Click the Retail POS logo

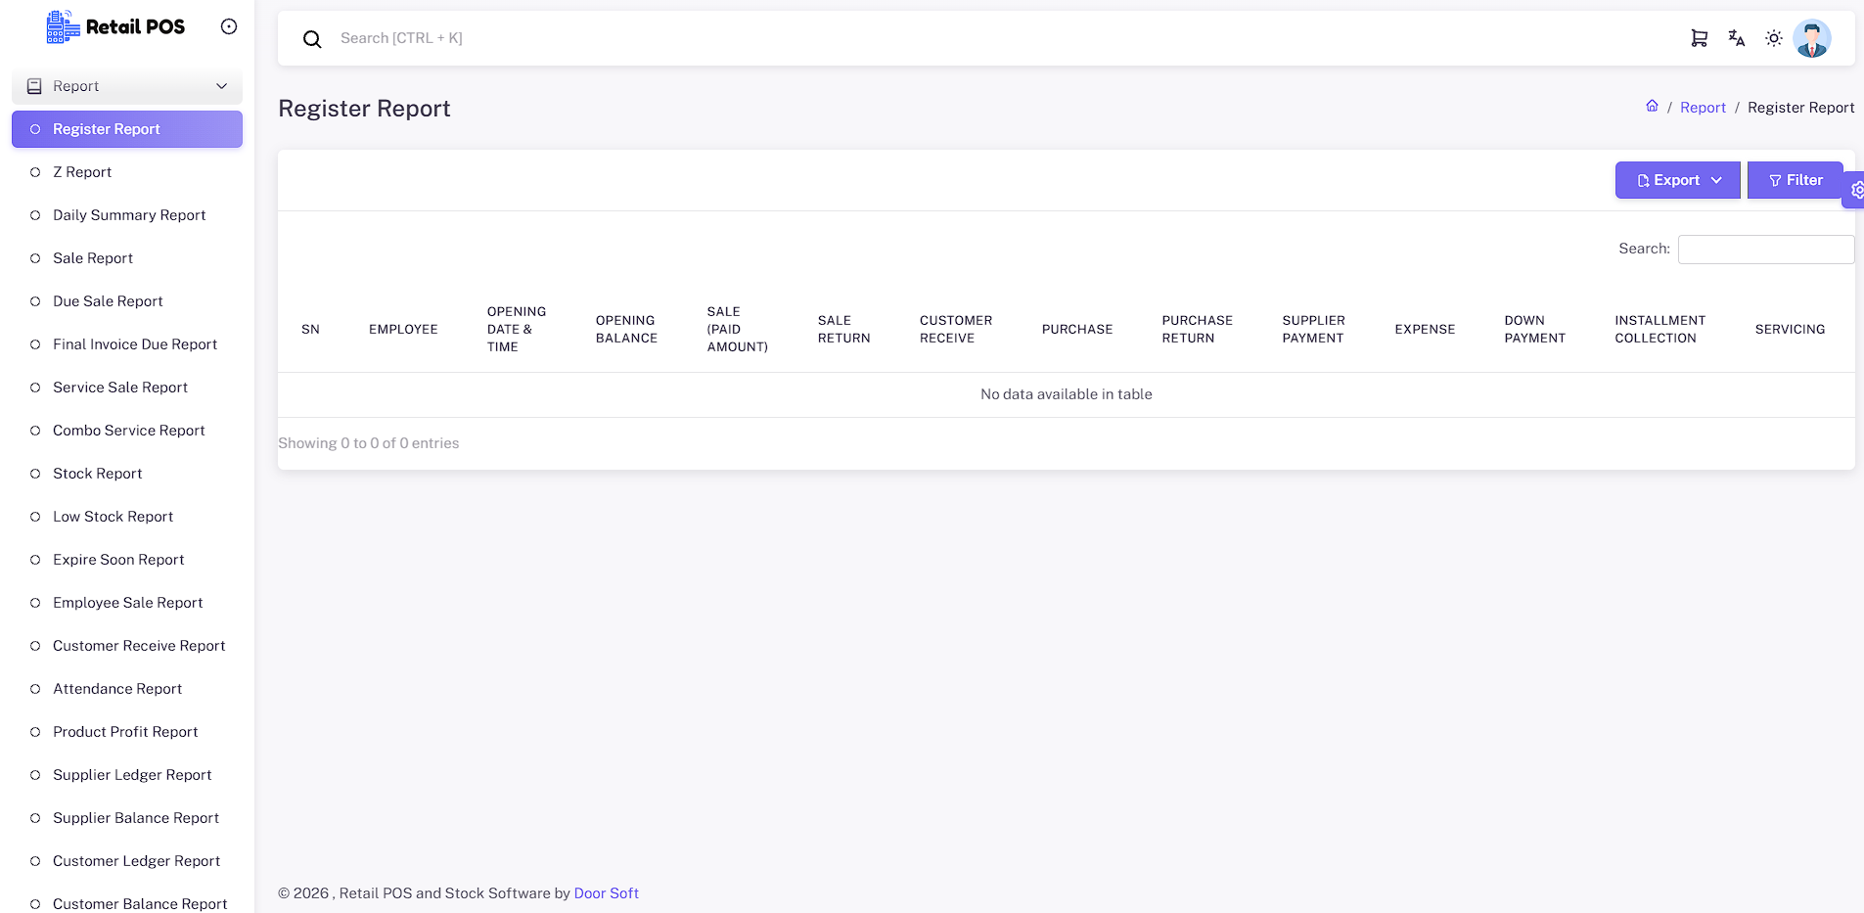tap(115, 27)
